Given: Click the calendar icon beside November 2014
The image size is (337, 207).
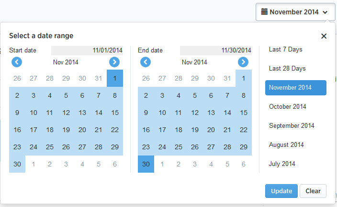Looking at the screenshot, I should point(264,12).
